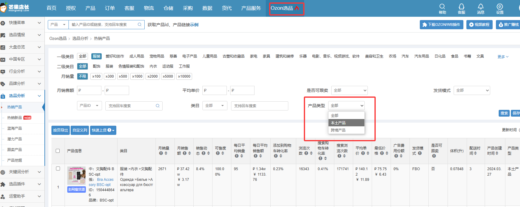
Task: Click the 选品插件 puzzle icon
Action: pos(3,184)
